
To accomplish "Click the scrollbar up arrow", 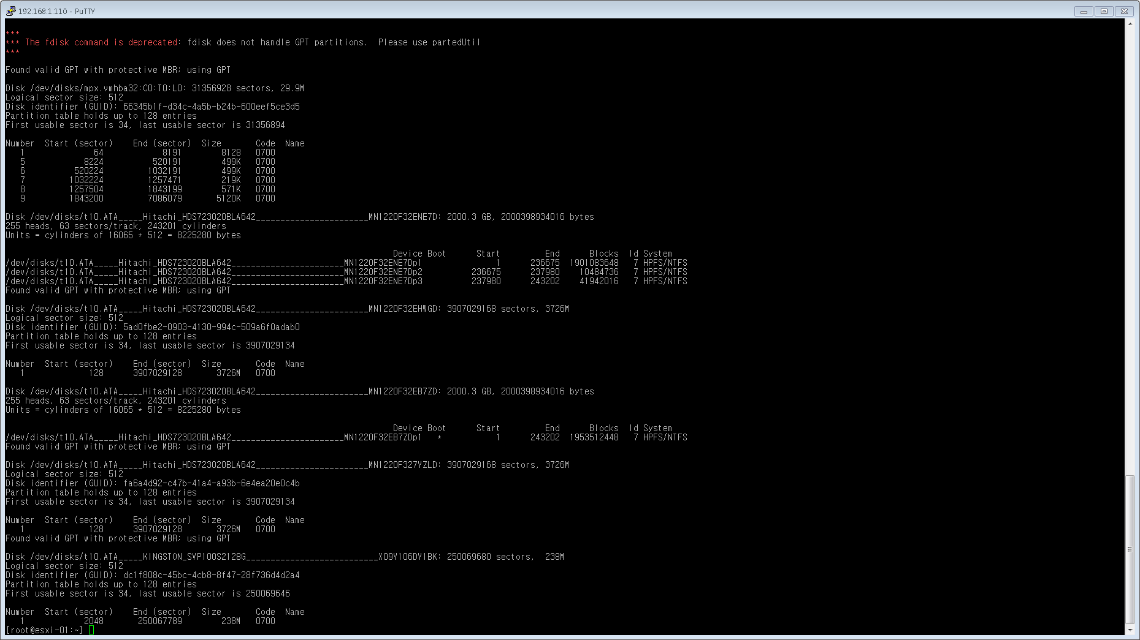I will pos(1130,24).
